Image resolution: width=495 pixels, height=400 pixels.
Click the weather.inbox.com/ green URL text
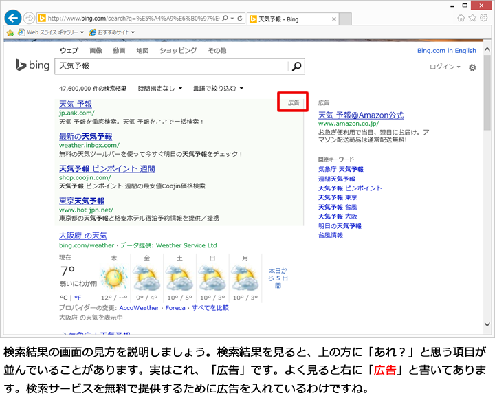(89, 145)
